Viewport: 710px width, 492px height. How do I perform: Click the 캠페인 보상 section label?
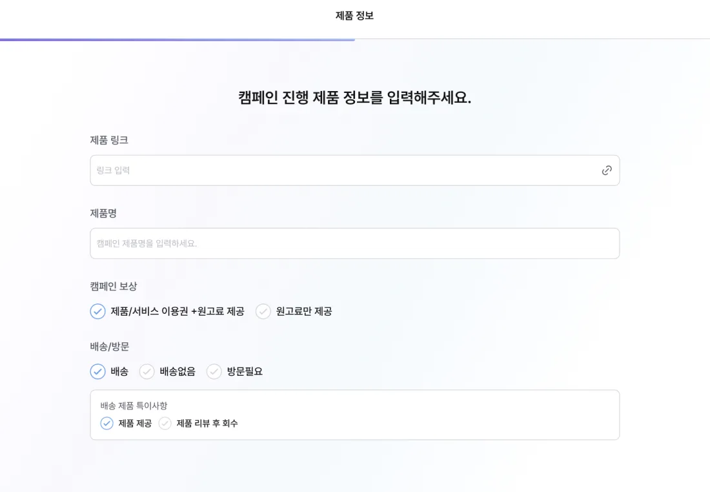point(114,286)
